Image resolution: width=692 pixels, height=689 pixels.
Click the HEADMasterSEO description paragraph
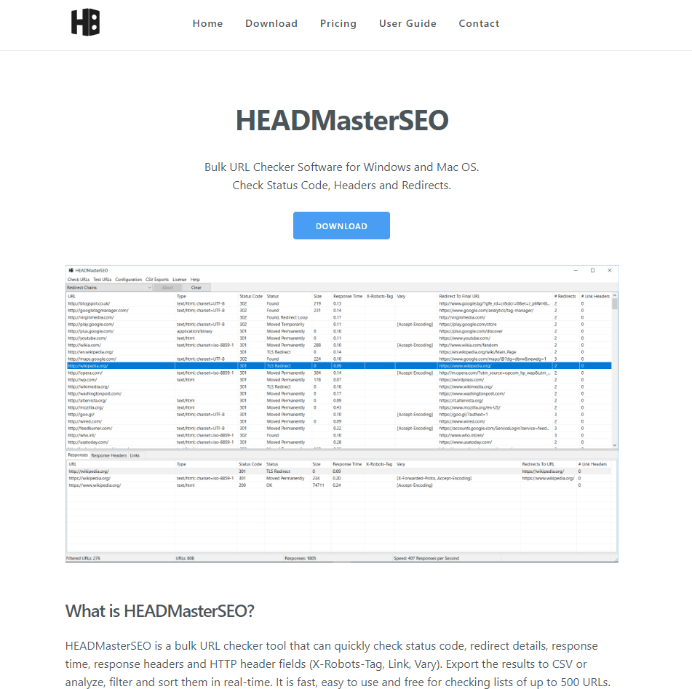338,664
